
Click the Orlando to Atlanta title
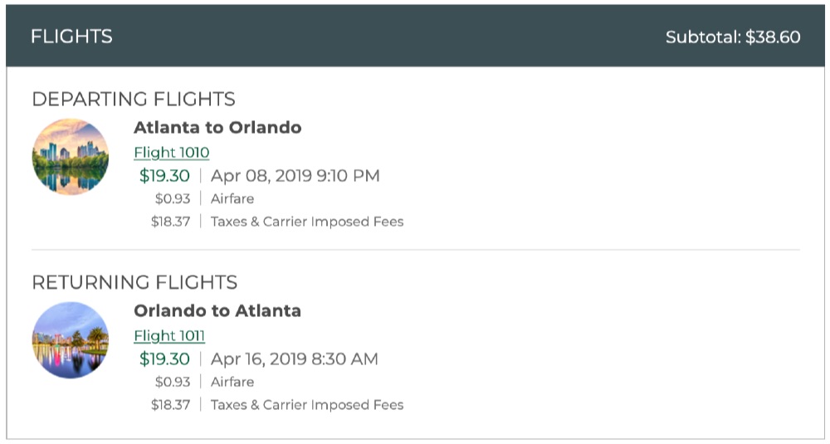[x=217, y=311]
